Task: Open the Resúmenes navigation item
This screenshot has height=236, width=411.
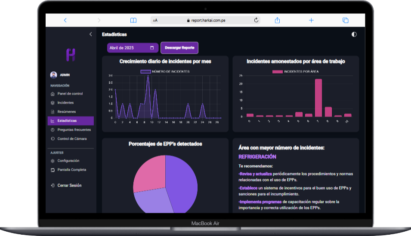Action: [66, 112]
